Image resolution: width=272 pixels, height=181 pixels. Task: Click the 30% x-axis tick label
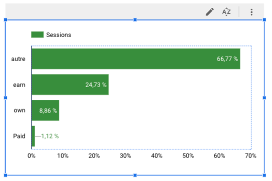pyautogui.click(x=125, y=156)
